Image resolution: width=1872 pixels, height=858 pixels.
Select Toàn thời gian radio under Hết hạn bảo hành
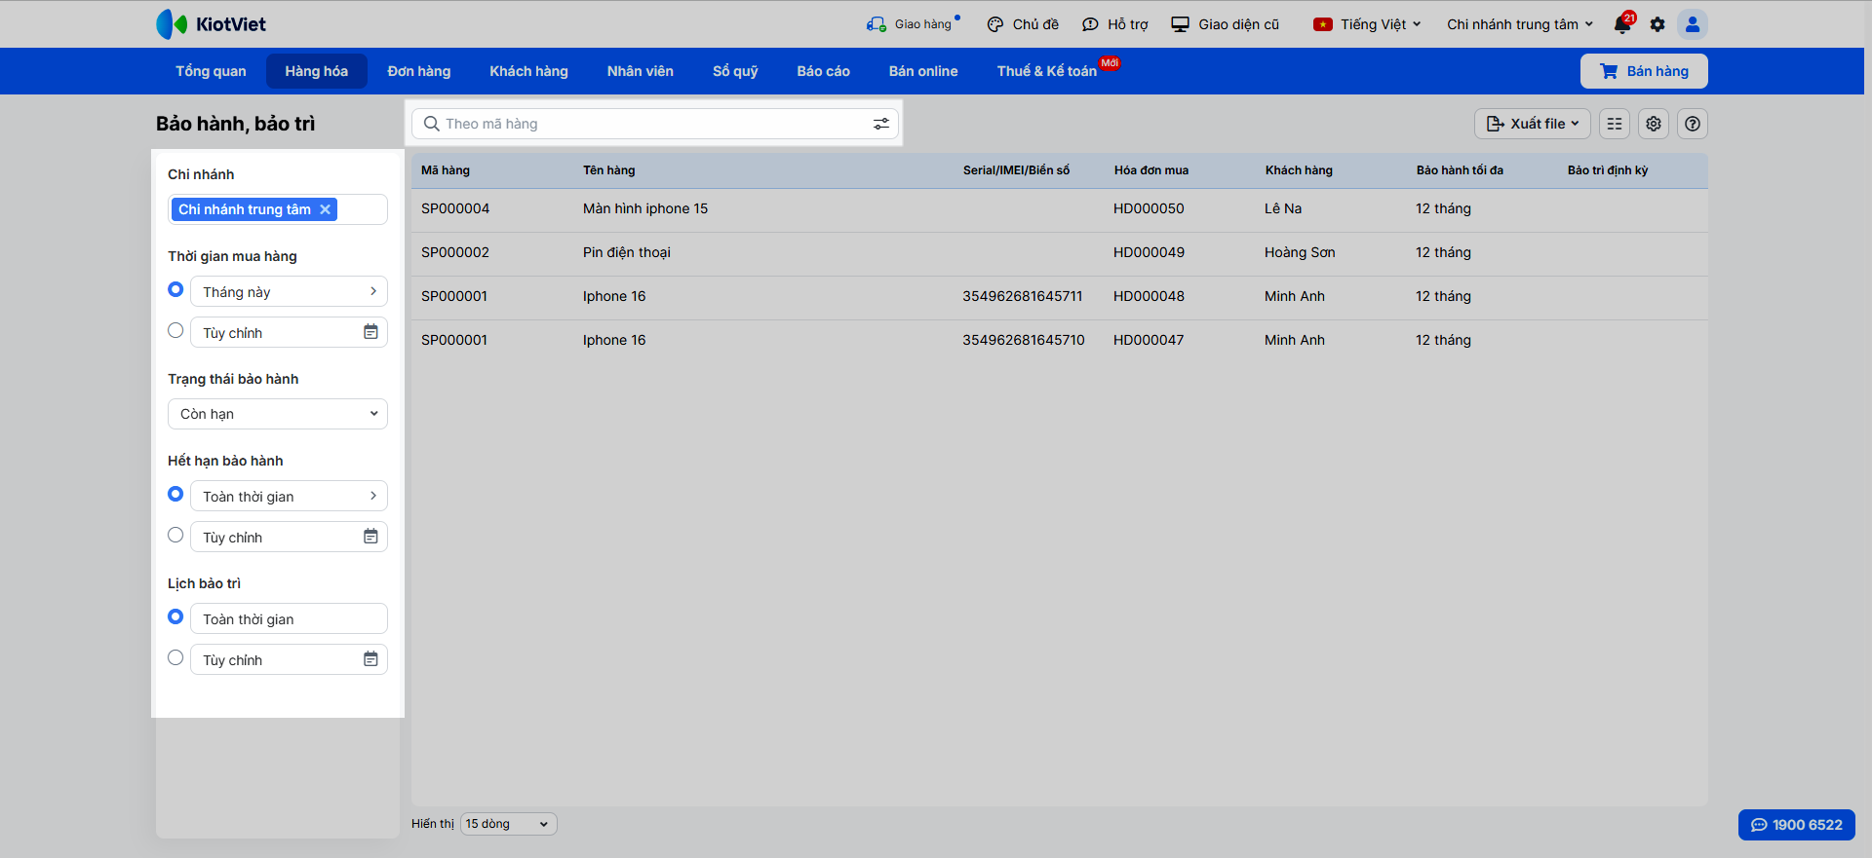pos(175,494)
